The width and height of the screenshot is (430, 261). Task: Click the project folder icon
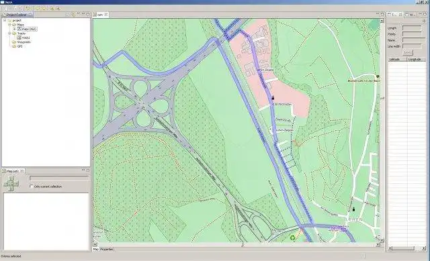pos(9,20)
